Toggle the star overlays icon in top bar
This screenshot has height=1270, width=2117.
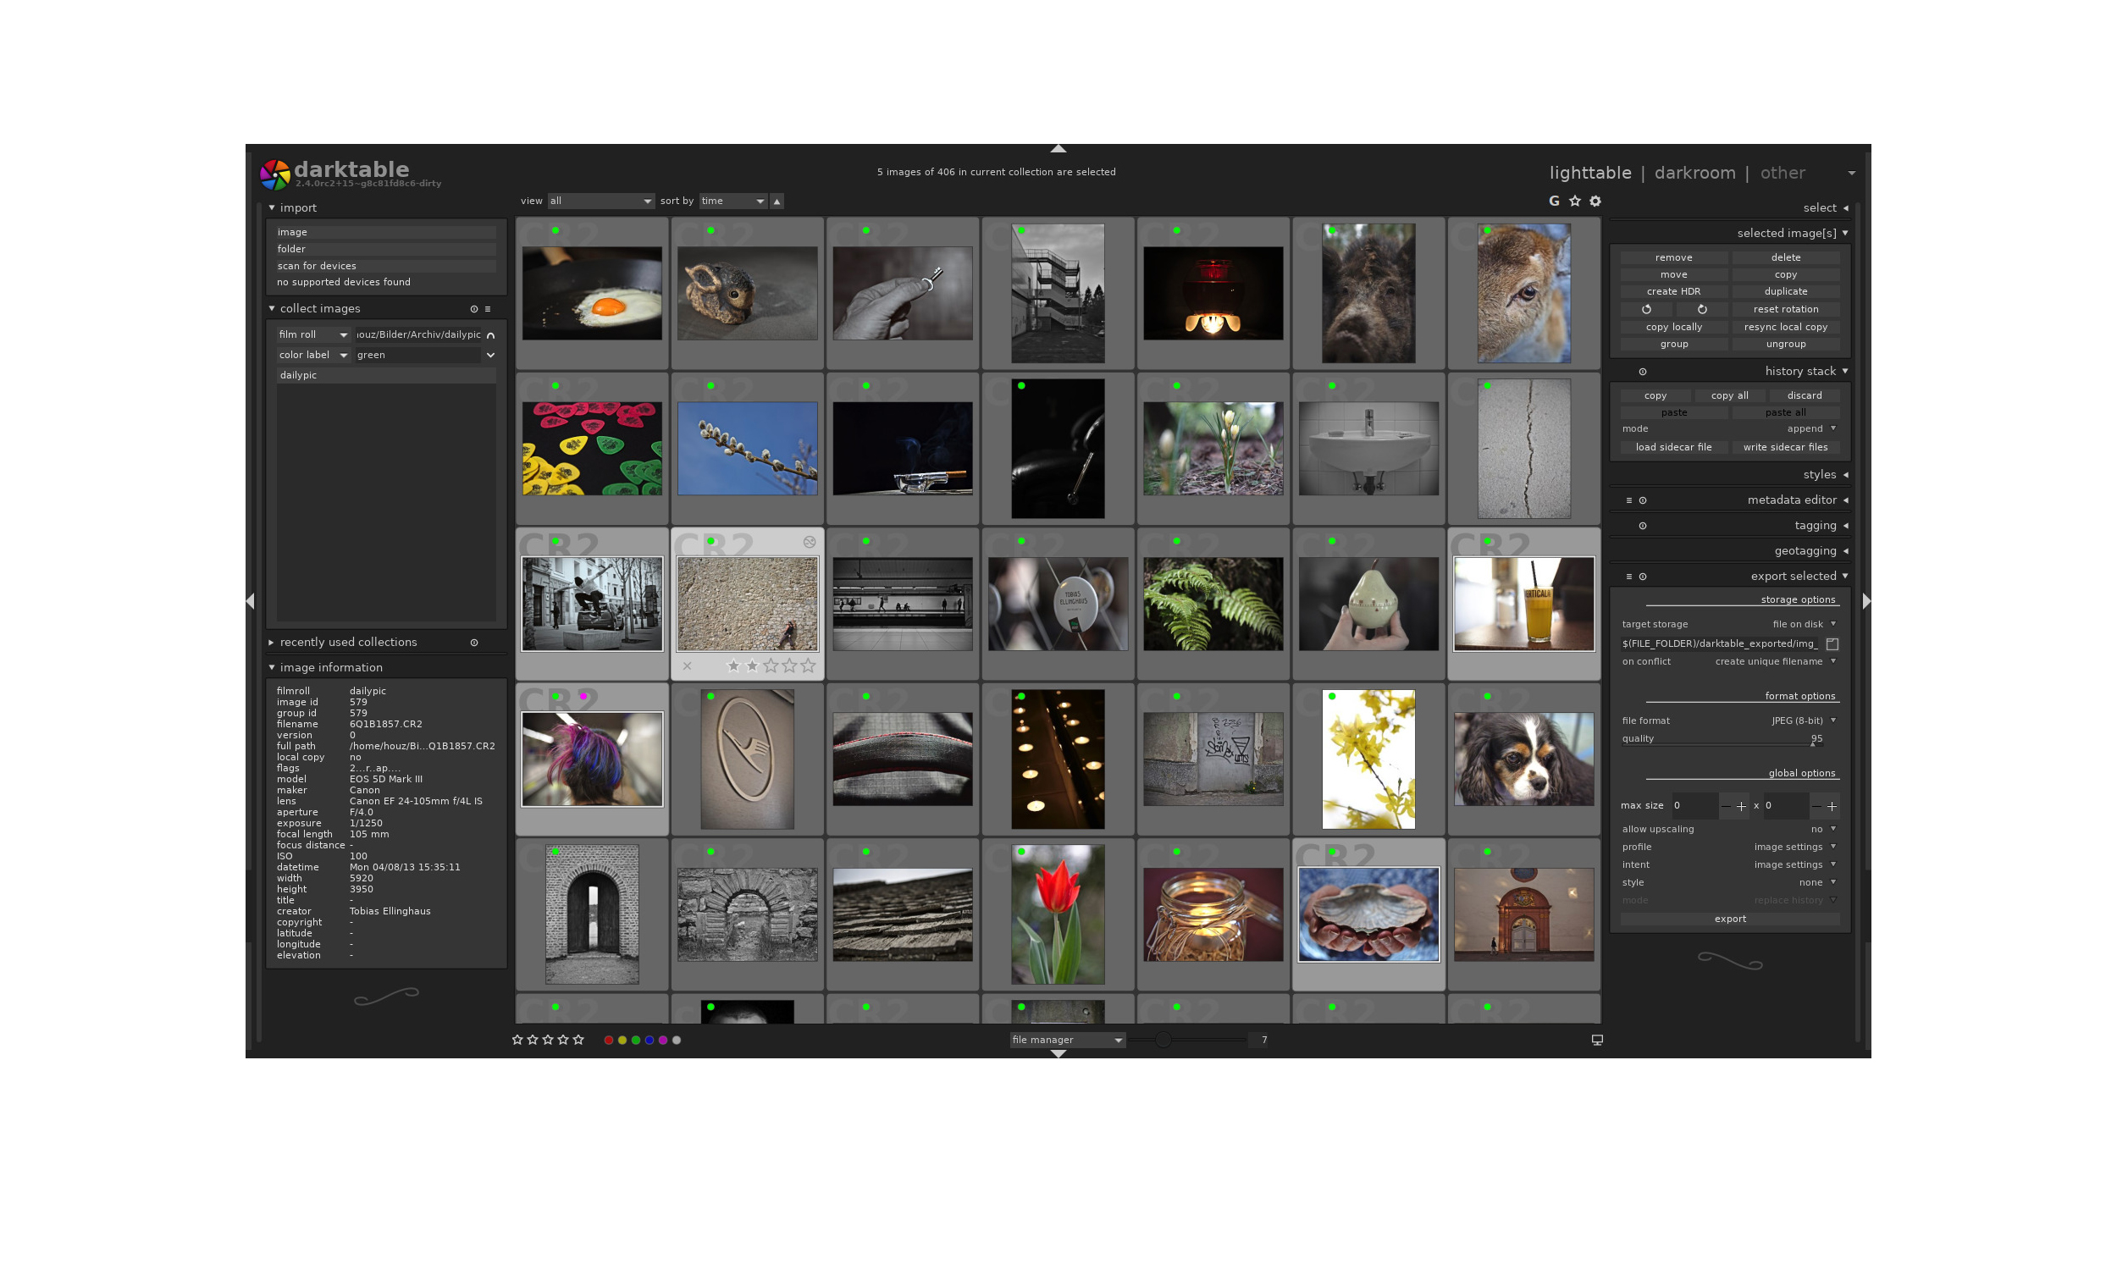(1574, 202)
